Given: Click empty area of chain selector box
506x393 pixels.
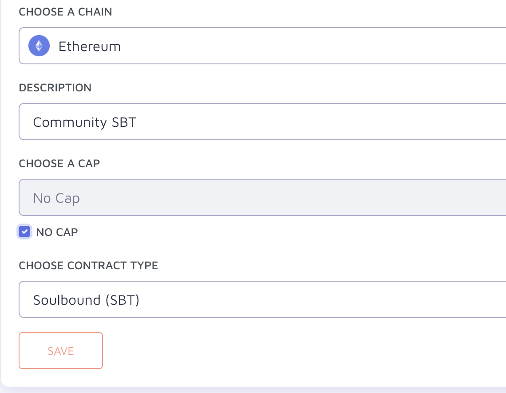Looking at the screenshot, I should pyautogui.click(x=323, y=46).
